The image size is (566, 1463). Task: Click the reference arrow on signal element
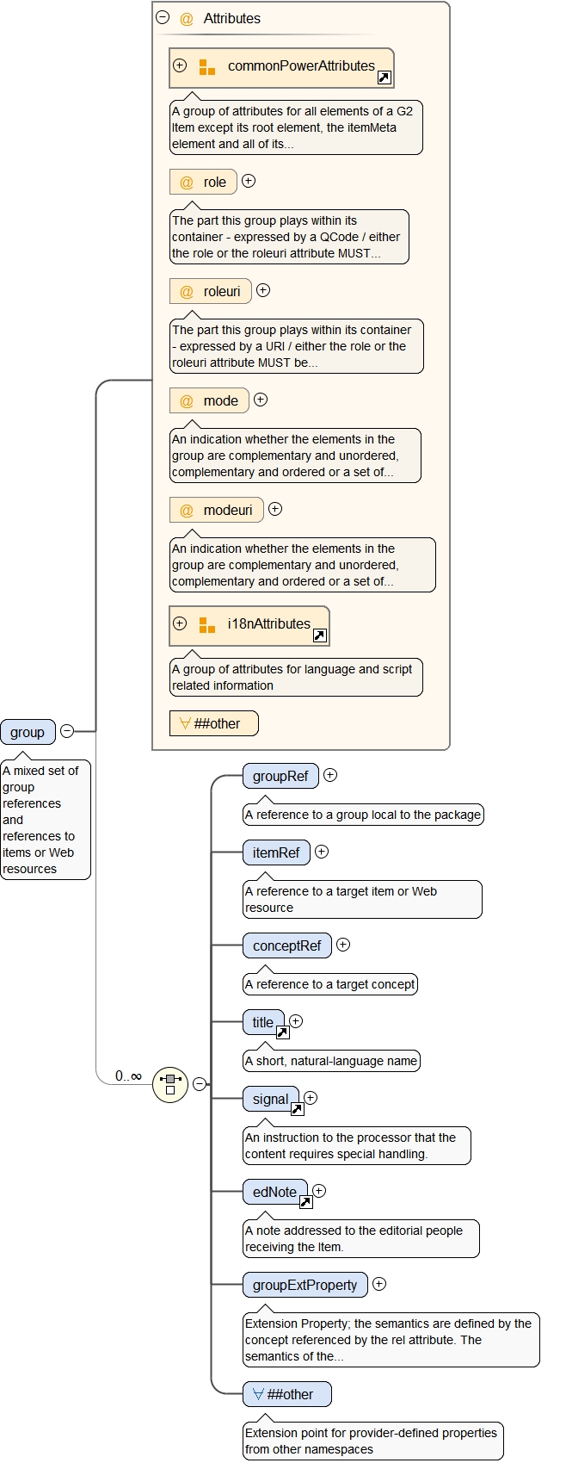pos(297,1109)
